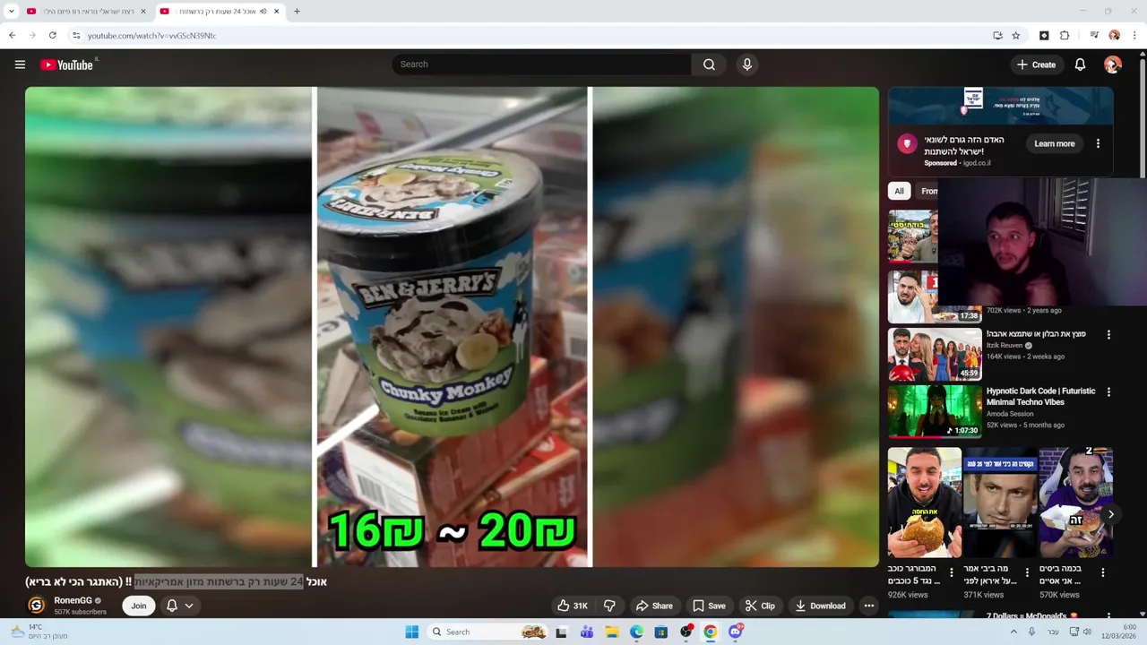Open Chrome media control icon
Image resolution: width=1147 pixels, height=645 pixels.
point(1094,36)
